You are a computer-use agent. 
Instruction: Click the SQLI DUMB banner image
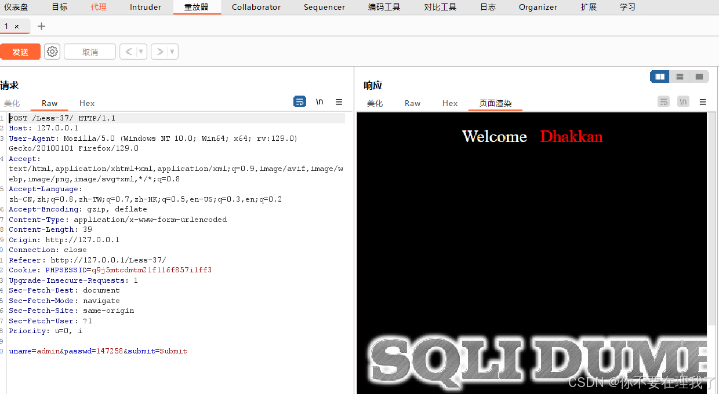[x=538, y=362]
